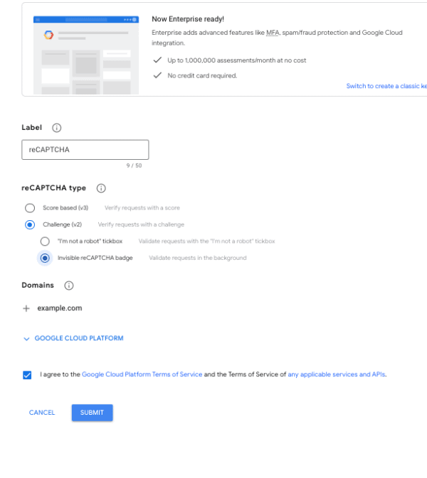Click the example.com domain input field

pos(60,308)
